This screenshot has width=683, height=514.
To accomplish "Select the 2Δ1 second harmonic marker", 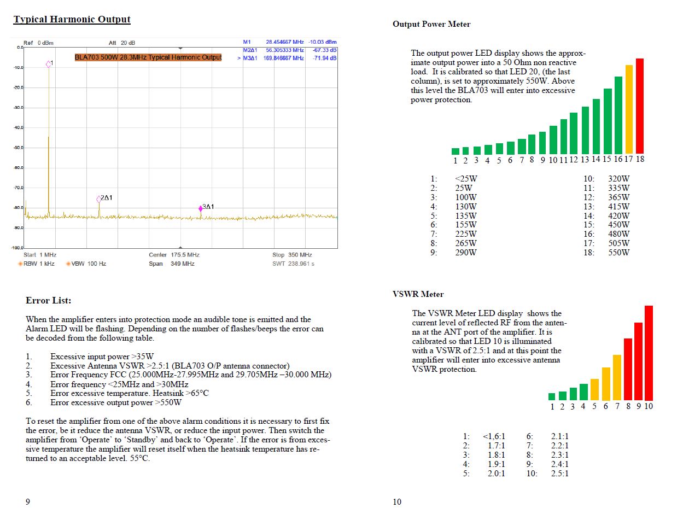I will pos(99,199).
